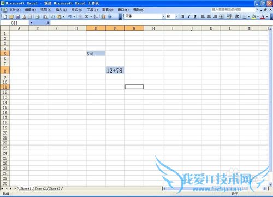Open the 编辑 (Edit) menu
273x197 pixels.
click(30, 10)
